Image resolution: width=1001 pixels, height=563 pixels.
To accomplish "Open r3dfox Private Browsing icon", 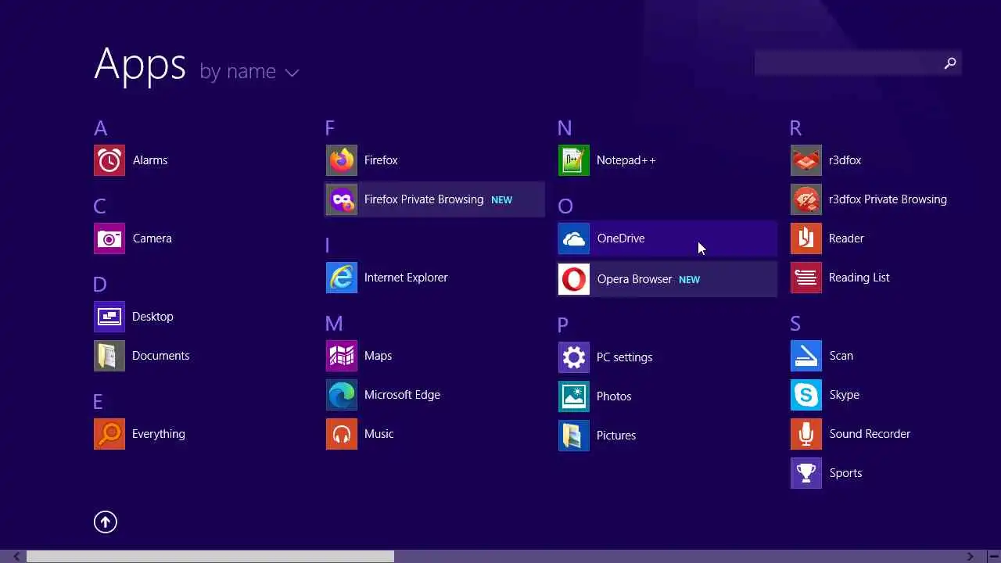I will (x=806, y=199).
